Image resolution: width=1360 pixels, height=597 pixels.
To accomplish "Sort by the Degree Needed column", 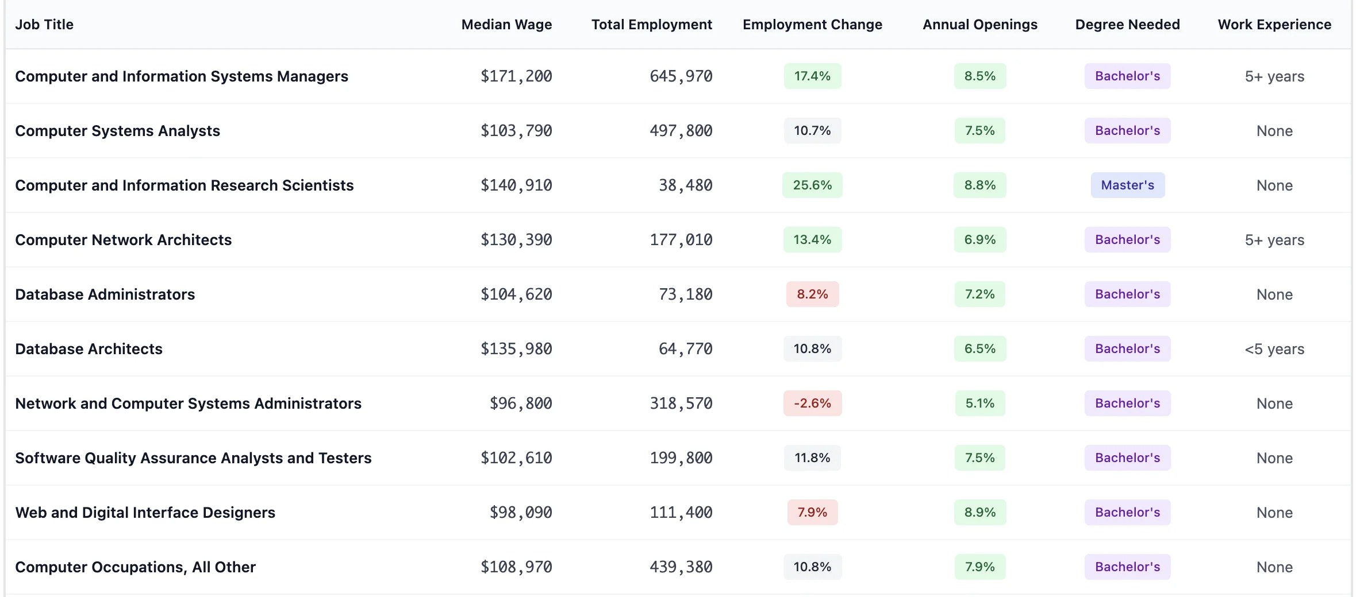I will (x=1127, y=24).
